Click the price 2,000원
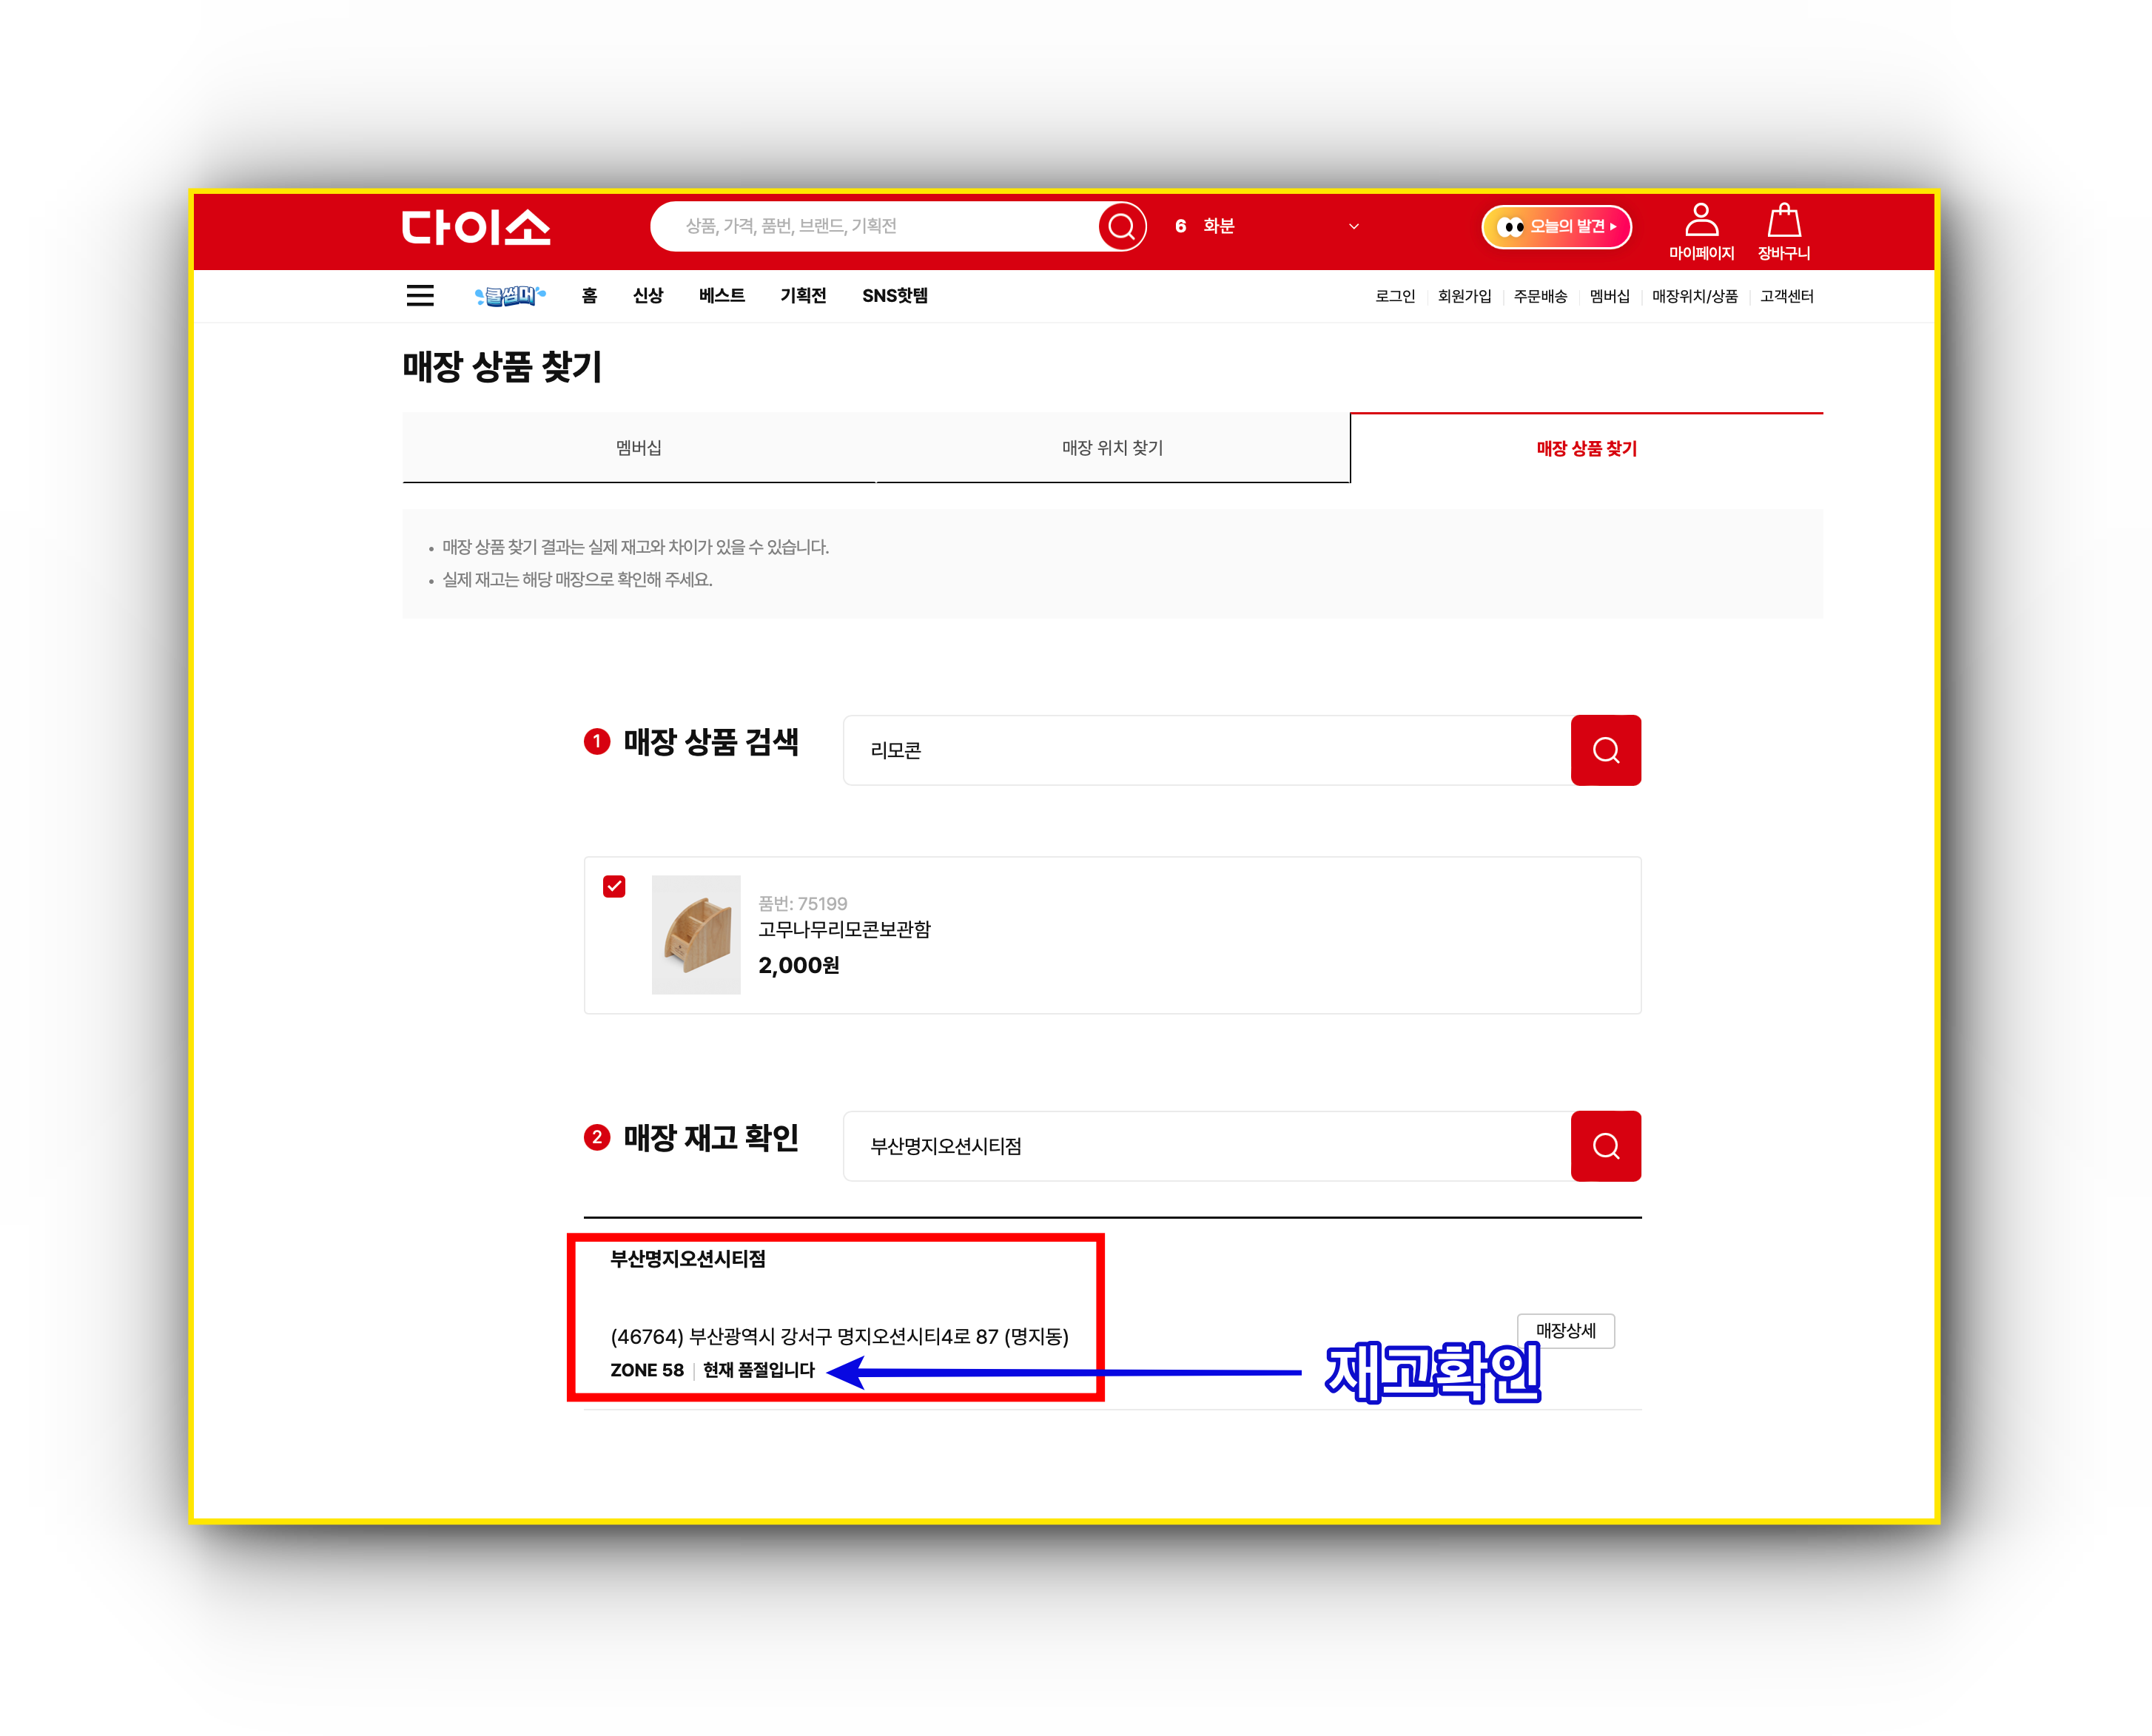This screenshot has height=1736, width=2152. coord(799,966)
